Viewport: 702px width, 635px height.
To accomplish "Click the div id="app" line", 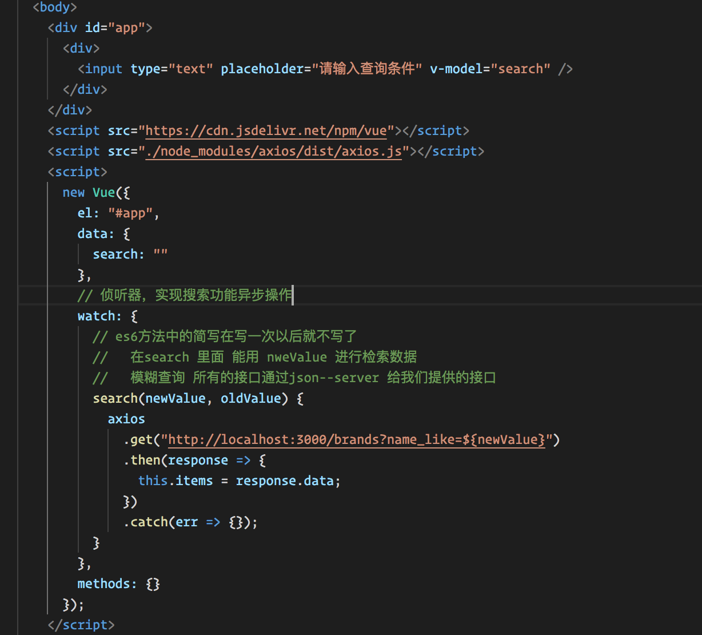I will pos(100,27).
